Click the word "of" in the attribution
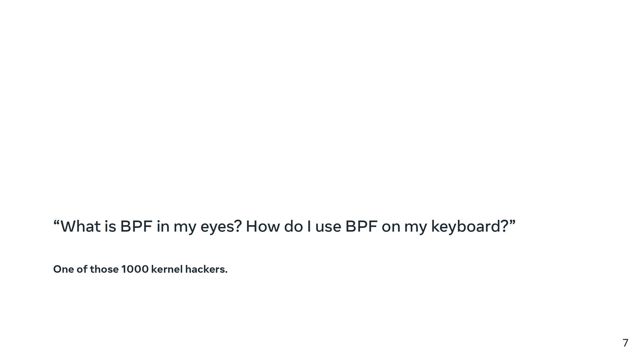This screenshot has width=637, height=358. pos(82,269)
